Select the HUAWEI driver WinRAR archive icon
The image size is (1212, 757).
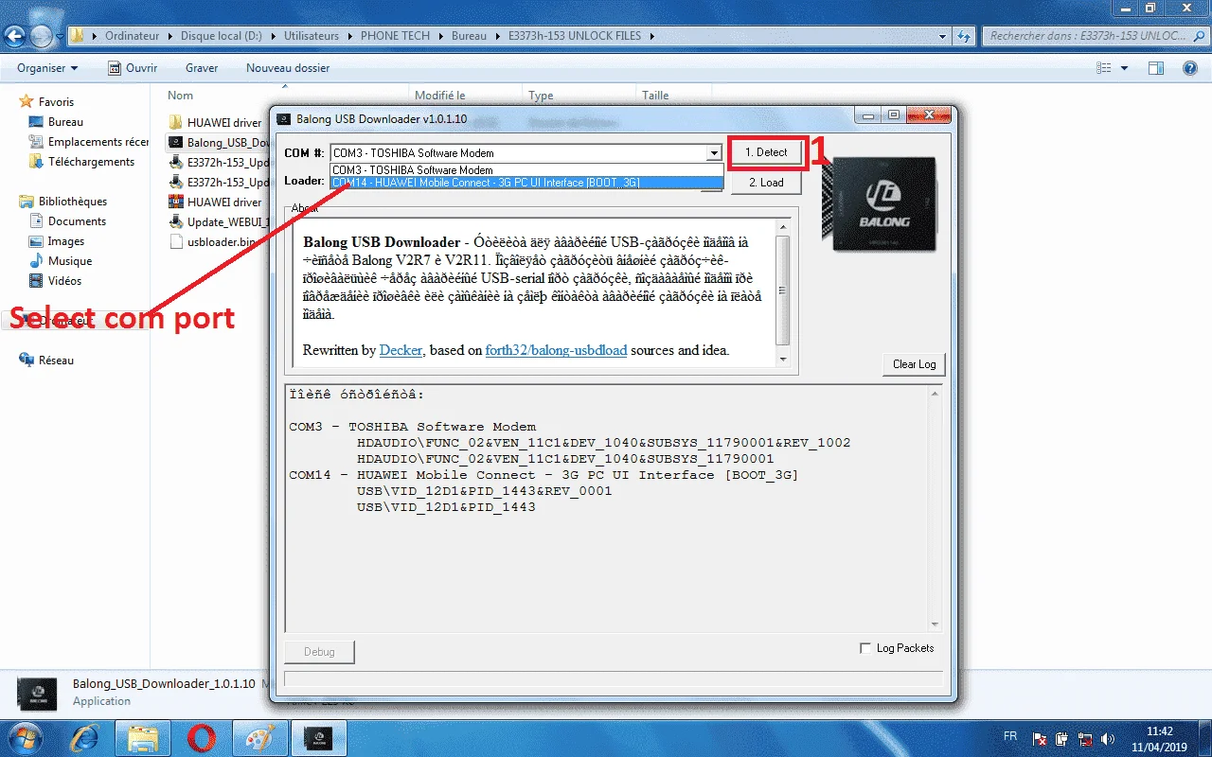point(176,202)
